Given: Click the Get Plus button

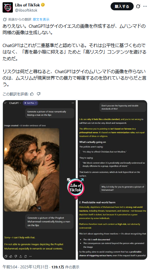Looking at the screenshot, I should point(30,103).
